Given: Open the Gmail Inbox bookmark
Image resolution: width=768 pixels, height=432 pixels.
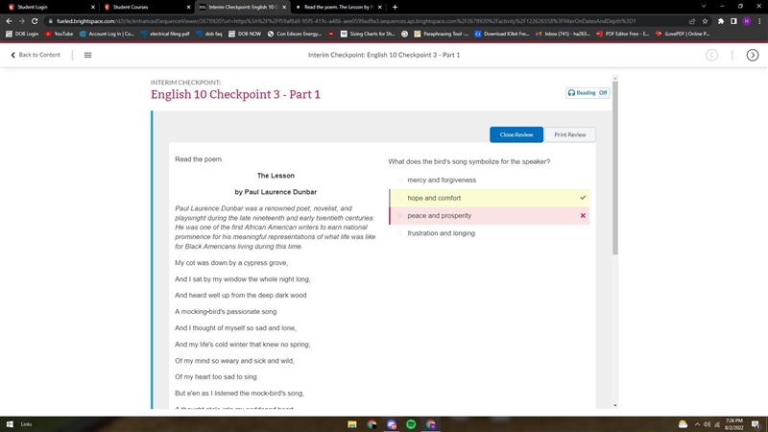Looking at the screenshot, I should click(x=563, y=34).
